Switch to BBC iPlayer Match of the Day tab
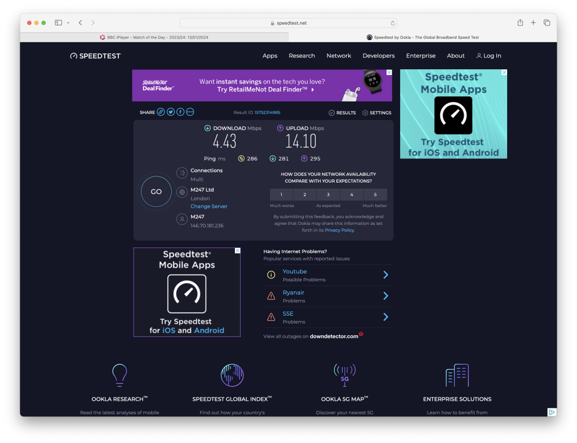 click(x=154, y=37)
